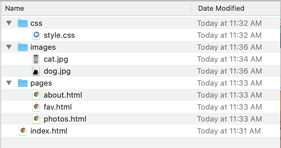Select the photos.html file name
The height and width of the screenshot is (148, 281).
point(65,119)
